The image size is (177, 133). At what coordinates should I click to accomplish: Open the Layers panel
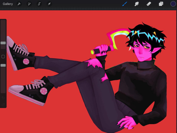pyautogui.click(x=161, y=4)
